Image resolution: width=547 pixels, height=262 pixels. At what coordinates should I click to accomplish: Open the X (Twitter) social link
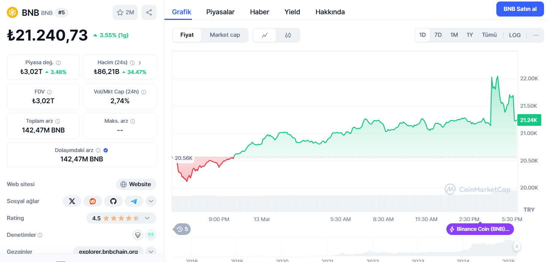point(72,201)
